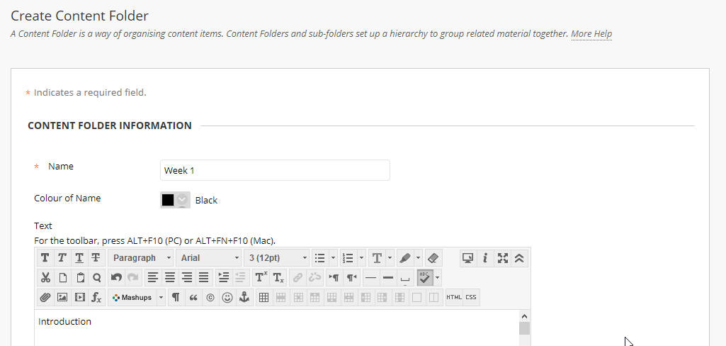
Task: Toggle the ABC spellcheck button
Action: pos(424,278)
